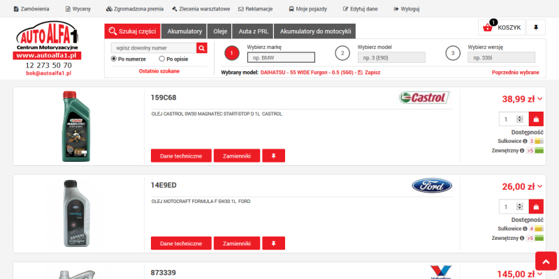Select the 'Po numerze' radio option
Screen dimensions: 559x279
pos(115,59)
